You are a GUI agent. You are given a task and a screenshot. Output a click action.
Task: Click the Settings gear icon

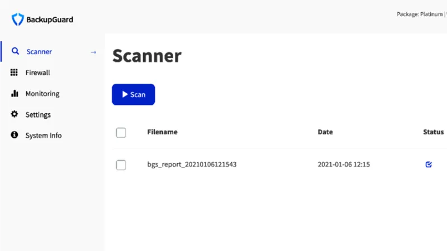[15, 114]
